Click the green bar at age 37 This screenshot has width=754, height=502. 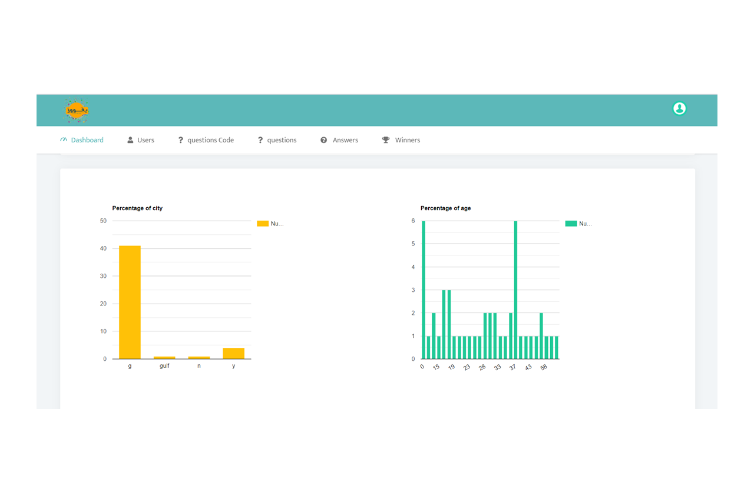(515, 290)
